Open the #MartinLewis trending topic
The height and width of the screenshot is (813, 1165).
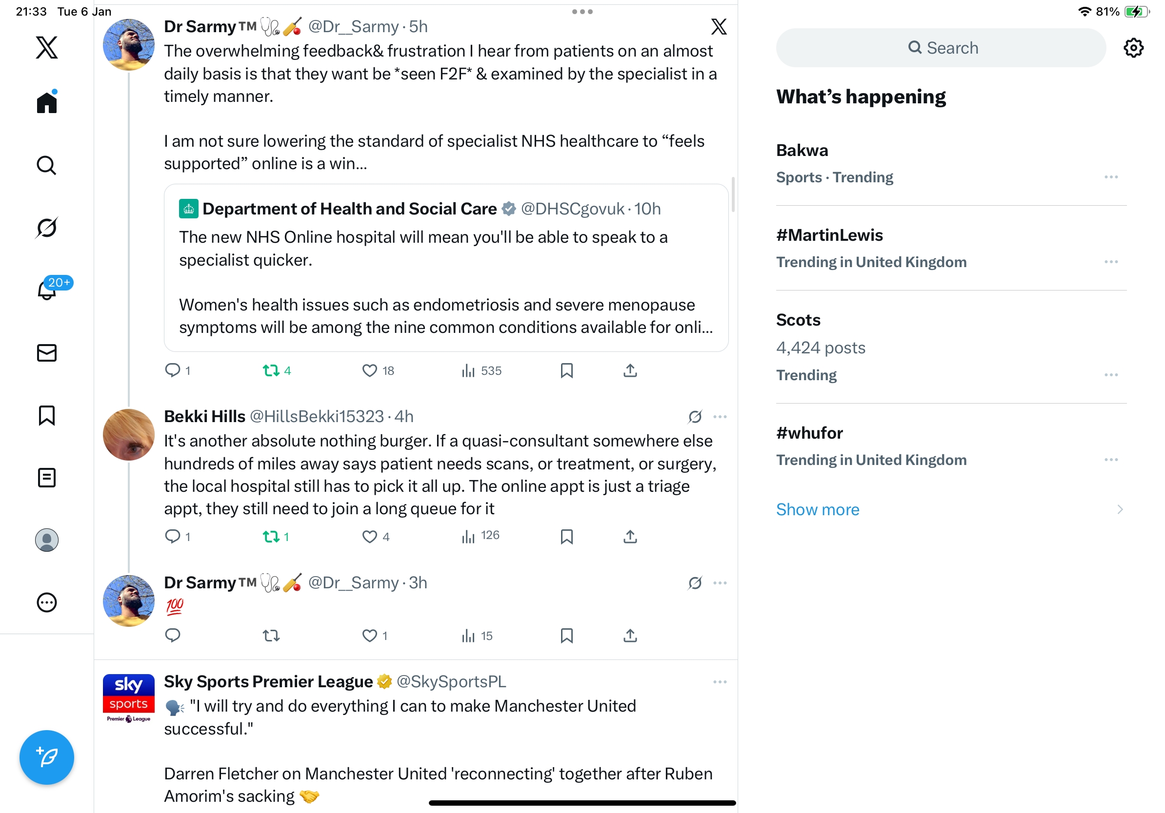[x=829, y=235]
